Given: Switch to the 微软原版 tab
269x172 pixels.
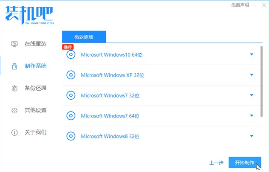Looking at the screenshot, I should click(84, 37).
